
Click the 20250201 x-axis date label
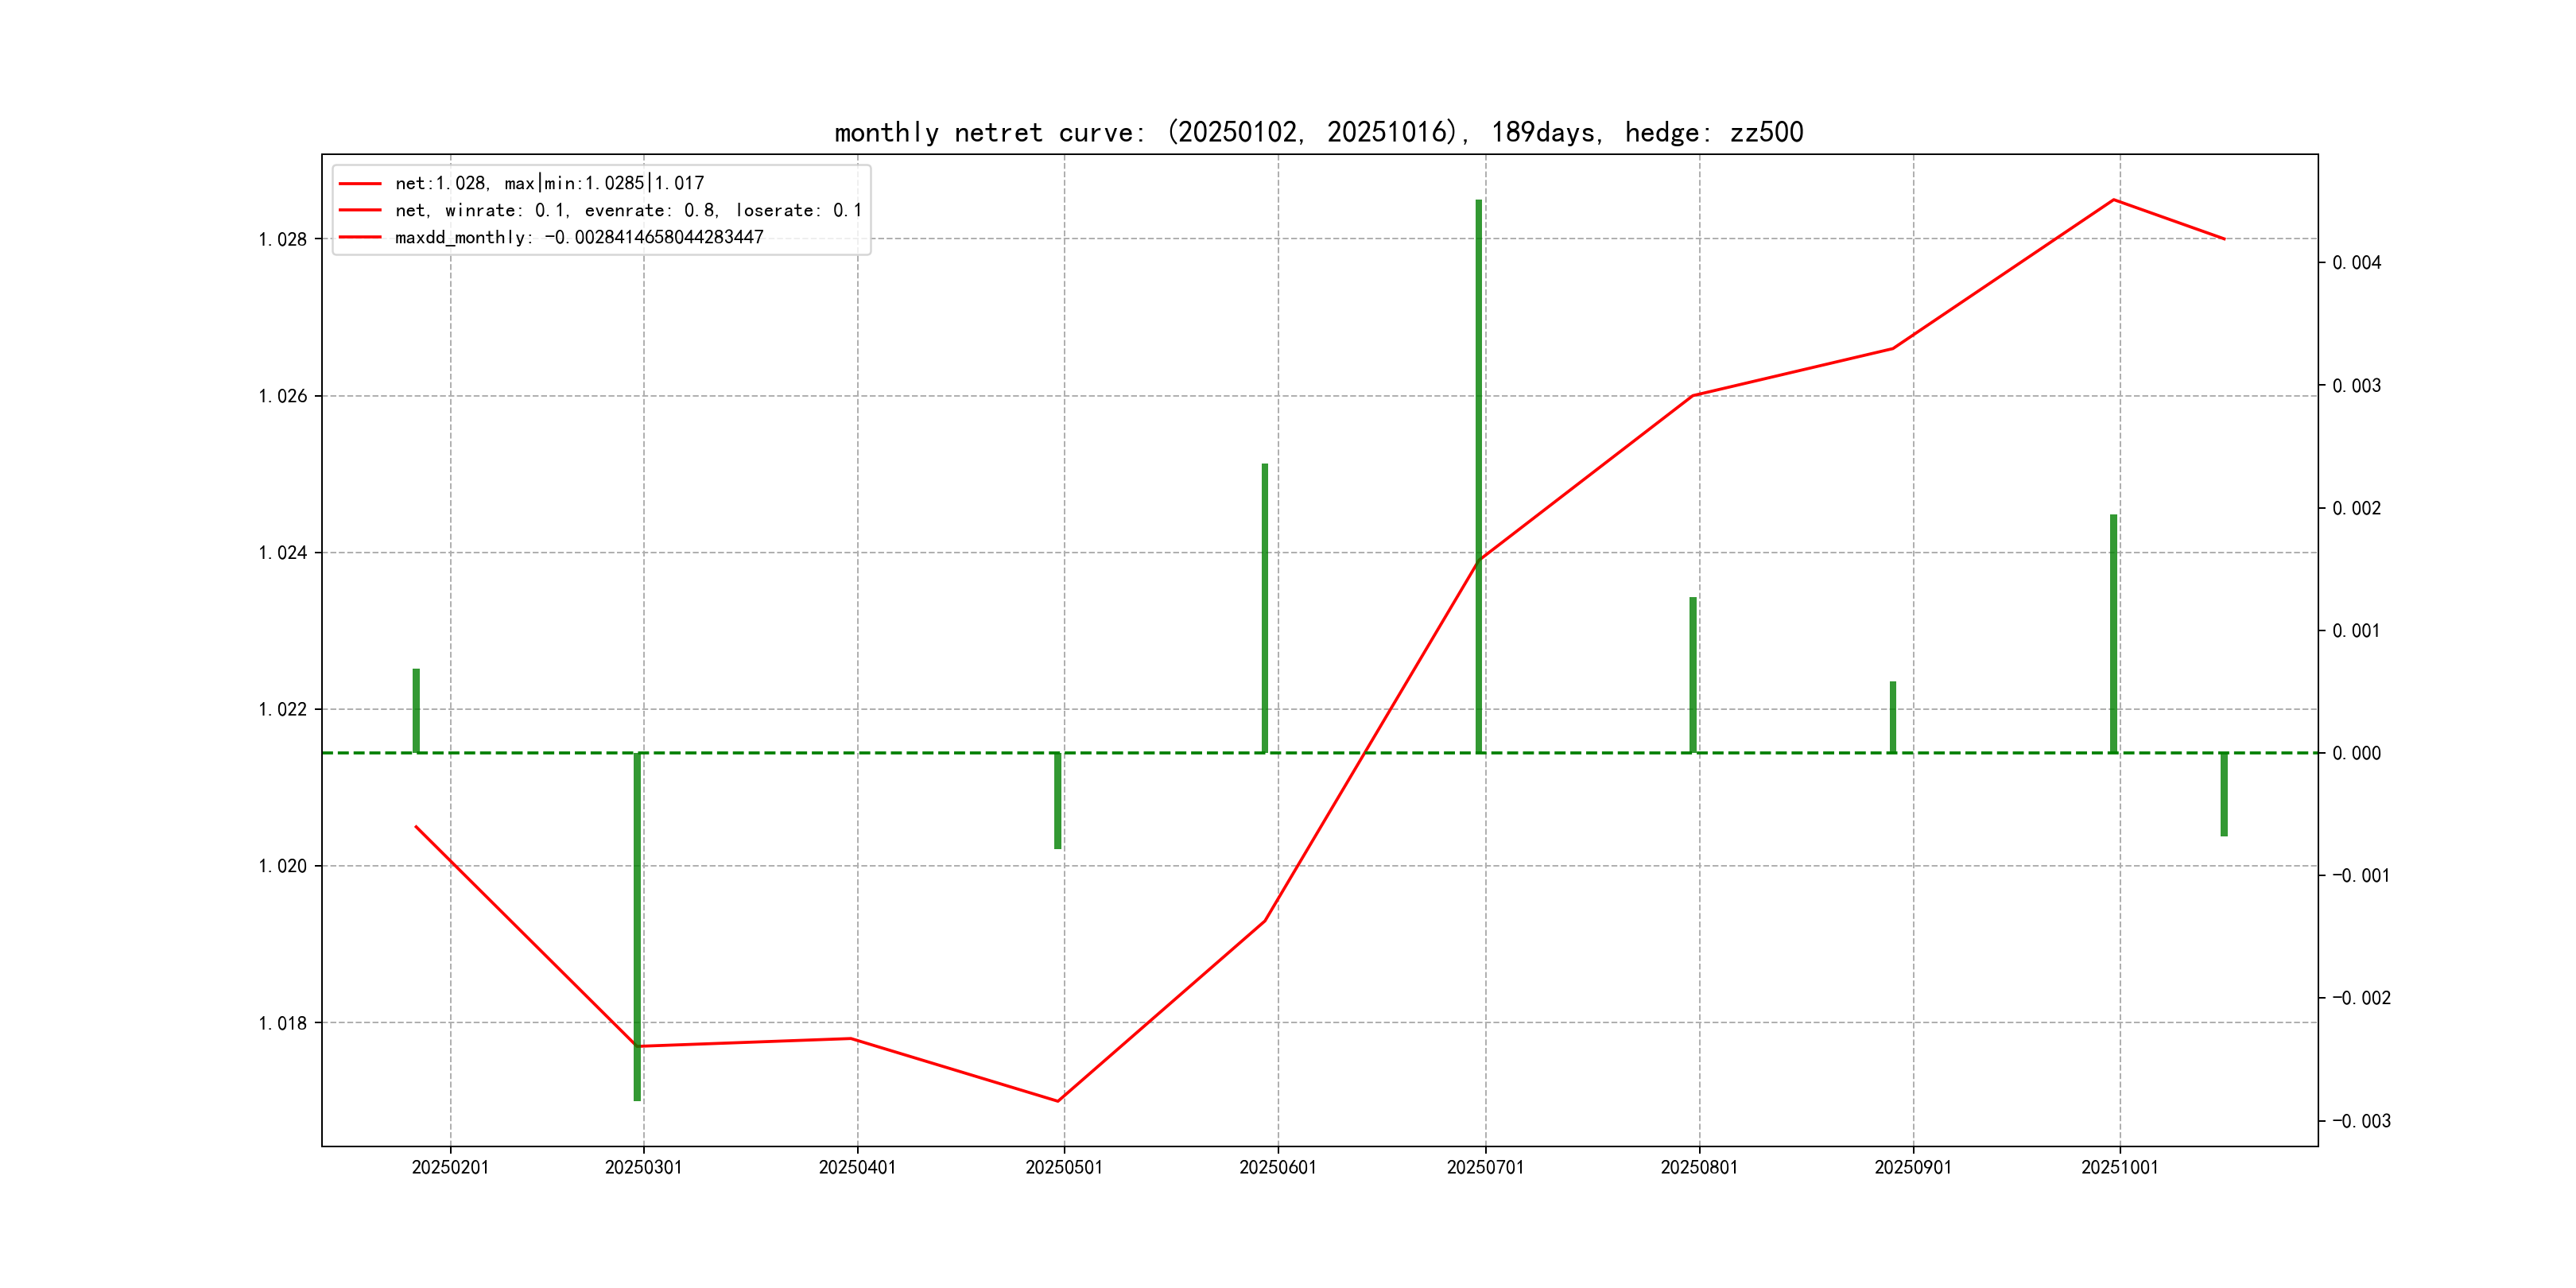(x=450, y=1167)
